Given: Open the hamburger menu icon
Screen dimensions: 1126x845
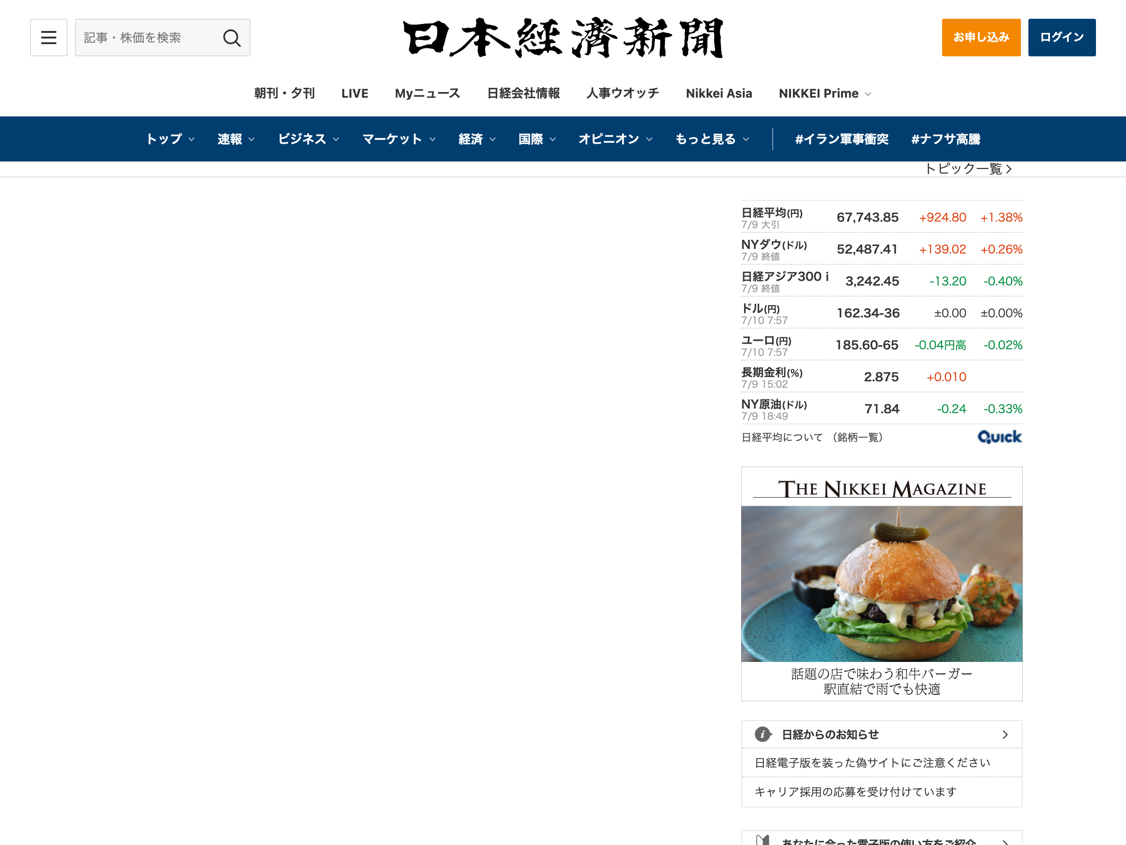Looking at the screenshot, I should 49,38.
